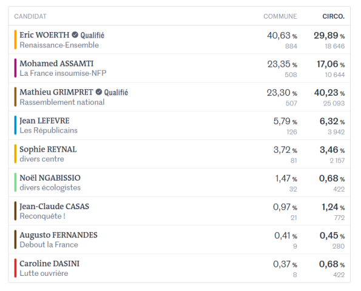This screenshot has width=361, height=291.
Task: Click Rassemblement national party label
Action: coord(62,102)
